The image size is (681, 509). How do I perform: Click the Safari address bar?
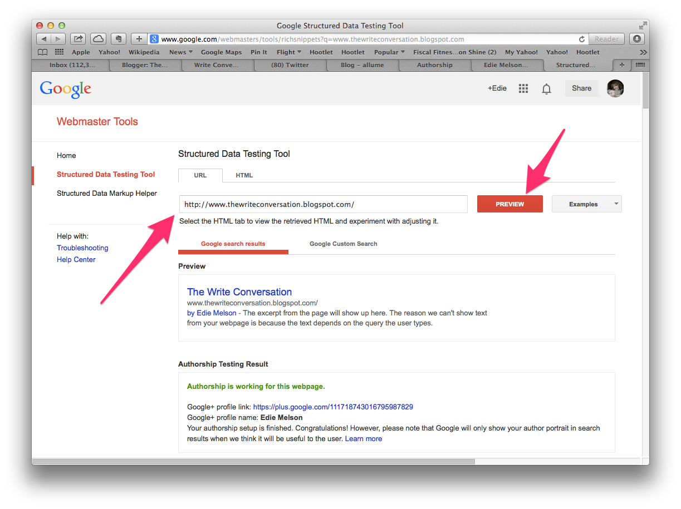[368, 39]
